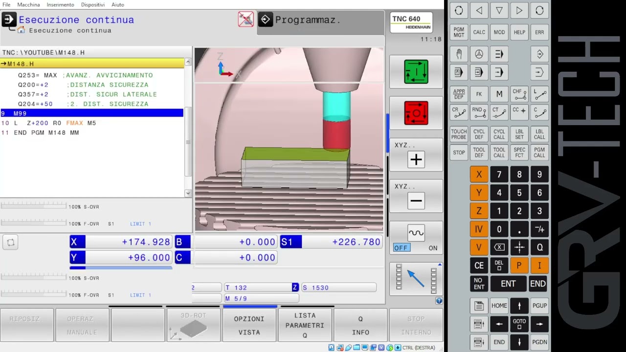
Task: Click the softkey row left-shift triangle key
Action: click(x=479, y=10)
